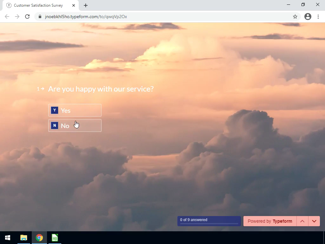Go forward in browser history
The width and height of the screenshot is (325, 244).
click(17, 17)
